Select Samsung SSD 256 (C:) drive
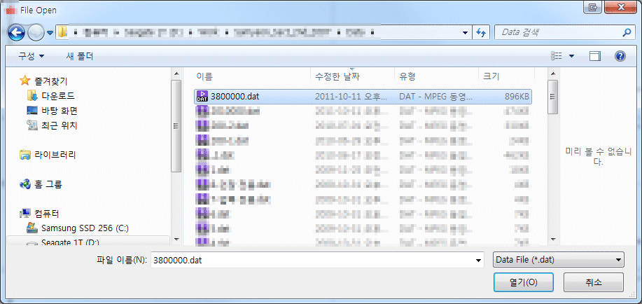642x304 pixels. click(x=84, y=228)
